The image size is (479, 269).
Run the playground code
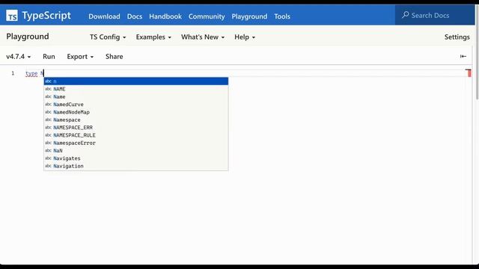coord(49,57)
